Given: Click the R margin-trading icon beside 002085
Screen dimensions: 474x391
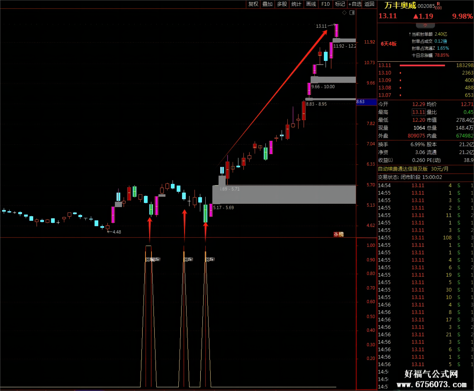Looking at the screenshot, I should point(438,6).
